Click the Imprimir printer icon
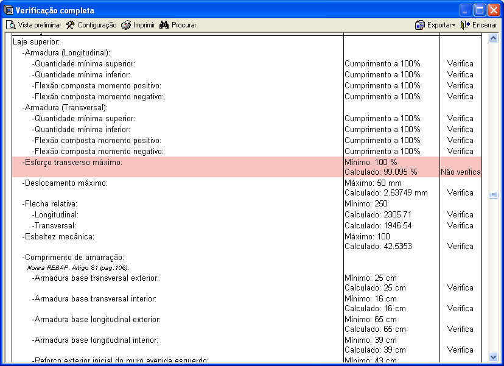The image size is (504, 366). coord(125,25)
